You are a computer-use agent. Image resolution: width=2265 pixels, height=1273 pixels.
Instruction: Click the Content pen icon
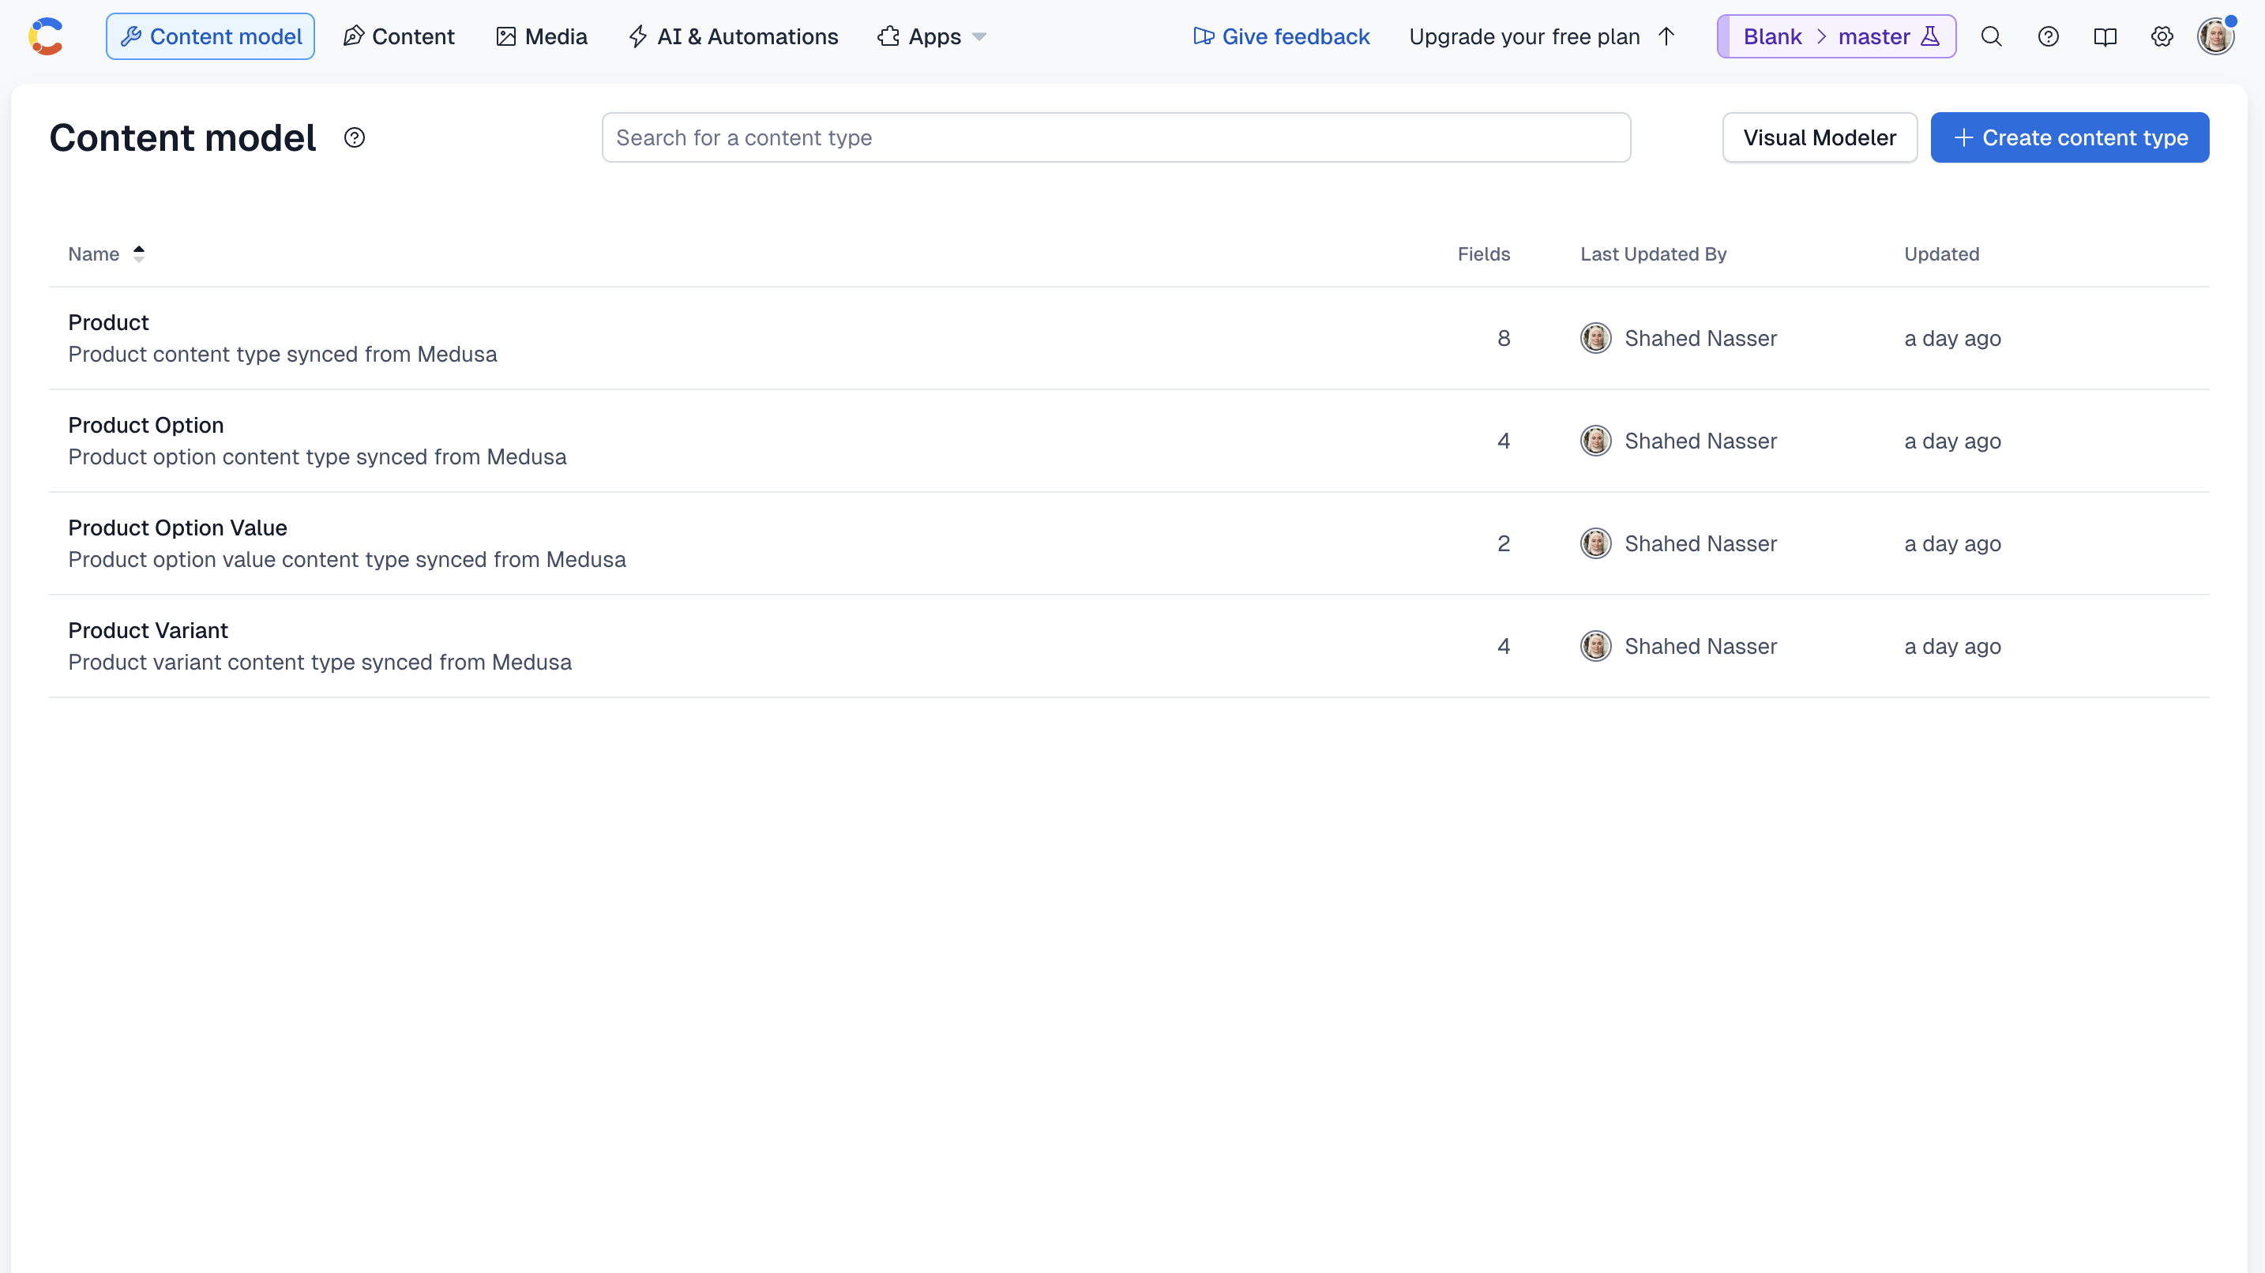(354, 36)
